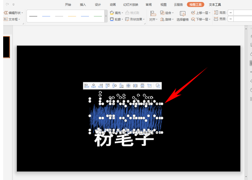Image resolution: width=252 pixels, height=180 pixels.
Task: Align top using the floating toolbar icon
Action: click(107, 86)
